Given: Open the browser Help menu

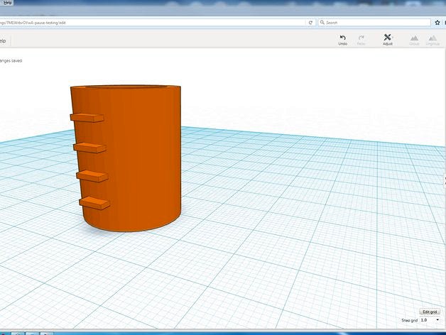Looking at the screenshot, I should tap(7, 3).
